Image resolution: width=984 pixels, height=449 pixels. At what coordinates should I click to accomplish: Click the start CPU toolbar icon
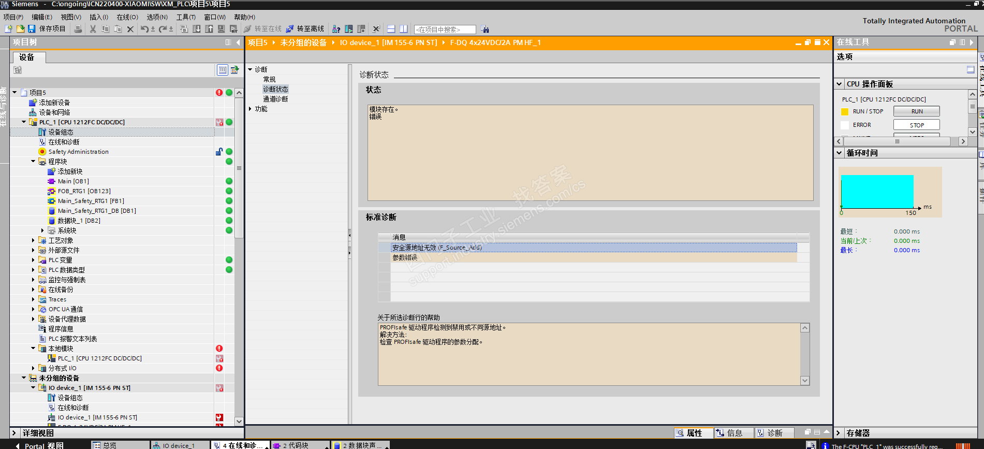[x=349, y=29]
